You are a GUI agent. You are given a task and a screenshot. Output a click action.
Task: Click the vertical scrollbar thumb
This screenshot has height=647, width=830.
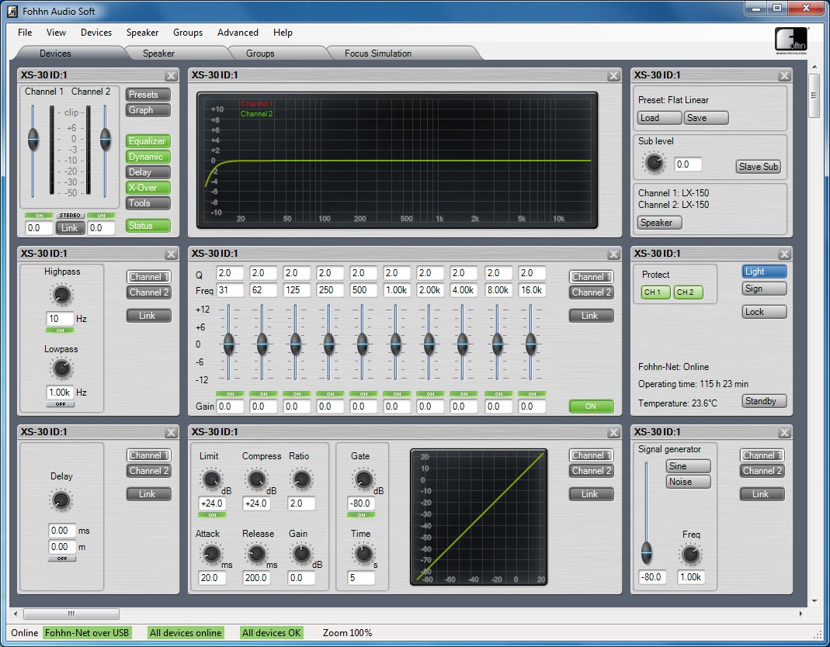[814, 95]
